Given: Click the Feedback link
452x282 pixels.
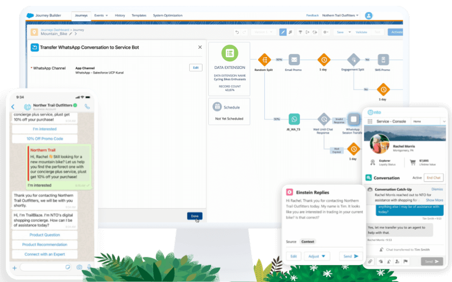Looking at the screenshot, I should 312,15.
